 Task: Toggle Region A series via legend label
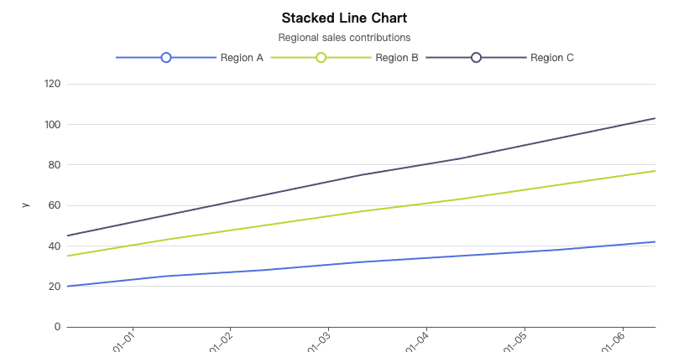pos(242,58)
